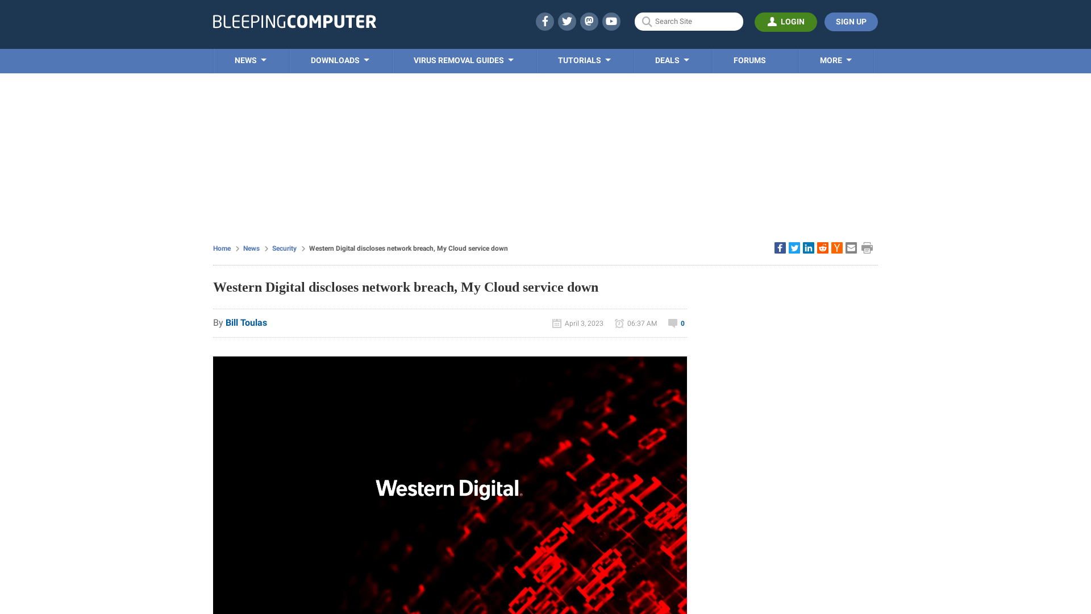
Task: Click on author Bill Toulas link
Action: click(246, 322)
